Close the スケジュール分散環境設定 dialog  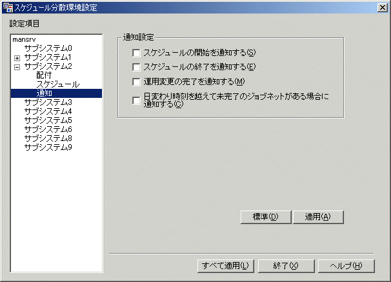point(382,8)
